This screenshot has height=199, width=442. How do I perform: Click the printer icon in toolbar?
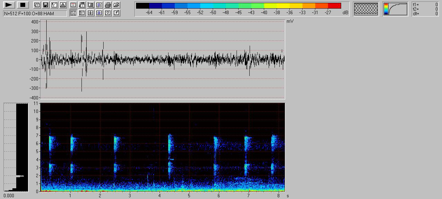coord(108,5)
